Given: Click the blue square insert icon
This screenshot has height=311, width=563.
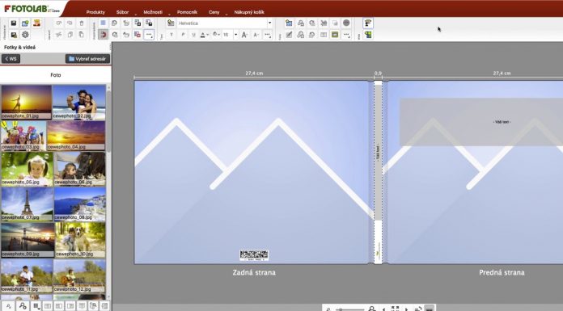Looking at the screenshot, I should [x=103, y=23].
